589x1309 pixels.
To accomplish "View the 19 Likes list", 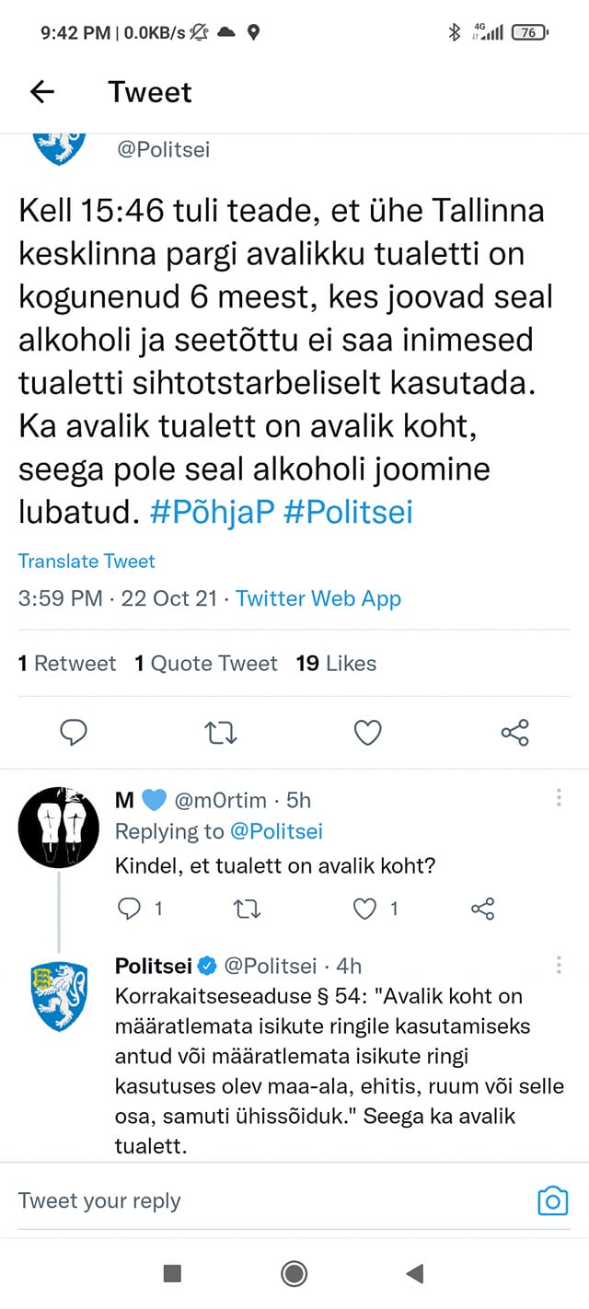I will 336,663.
